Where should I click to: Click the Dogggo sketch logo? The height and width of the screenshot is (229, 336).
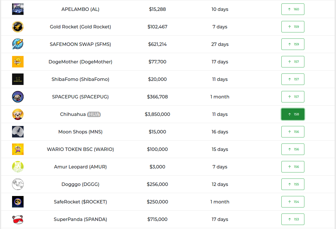tap(18, 184)
